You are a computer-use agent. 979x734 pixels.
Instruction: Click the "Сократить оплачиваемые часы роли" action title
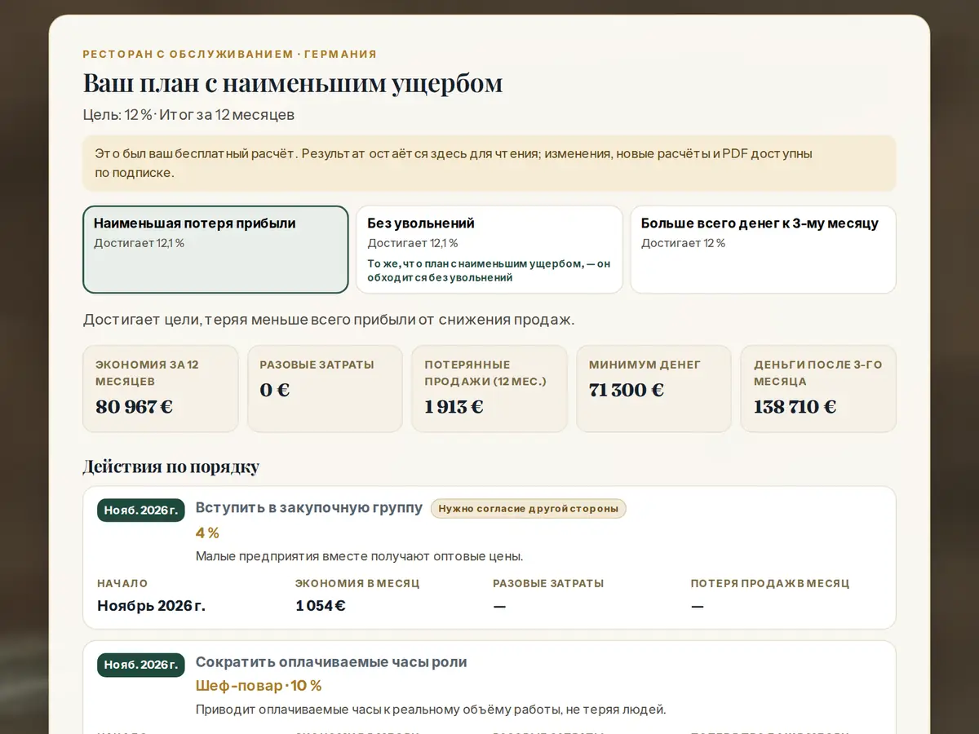(x=331, y=662)
